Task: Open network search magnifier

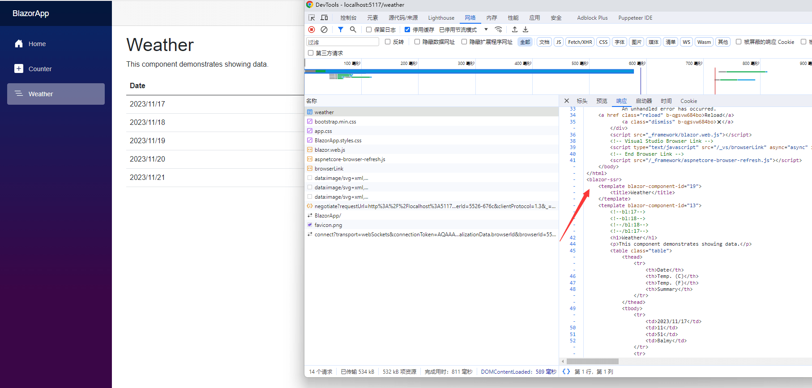Action: [x=353, y=30]
